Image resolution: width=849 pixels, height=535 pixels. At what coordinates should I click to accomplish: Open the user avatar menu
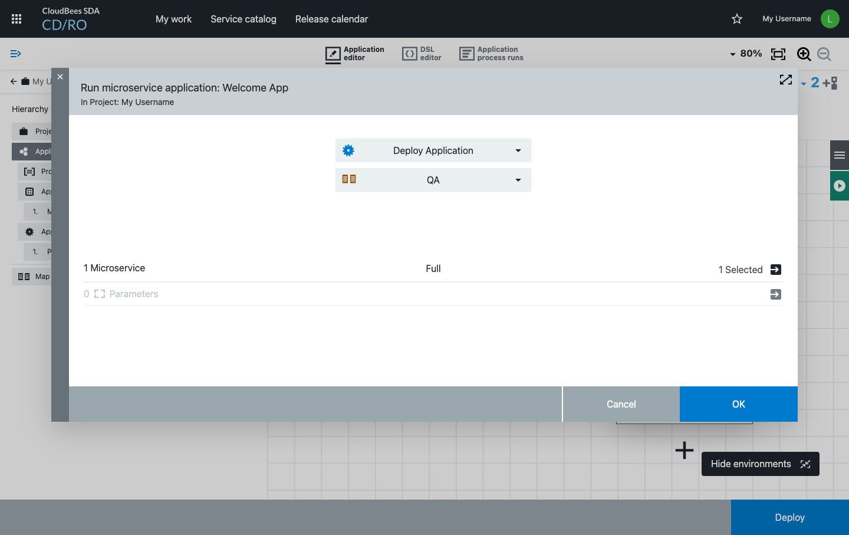[830, 19]
